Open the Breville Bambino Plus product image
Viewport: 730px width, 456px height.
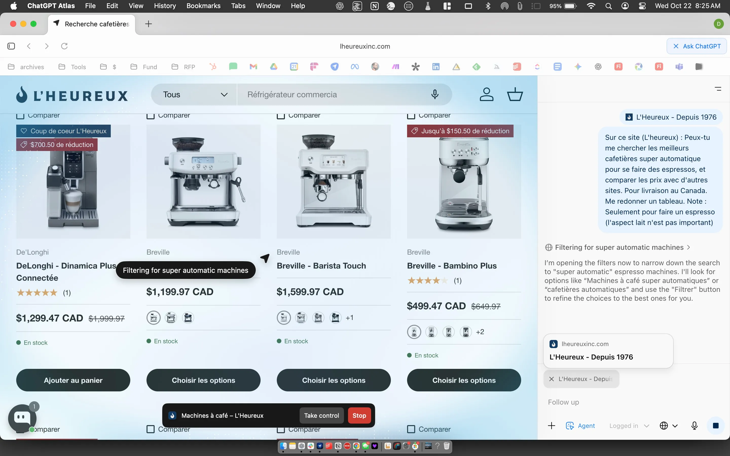tap(464, 182)
